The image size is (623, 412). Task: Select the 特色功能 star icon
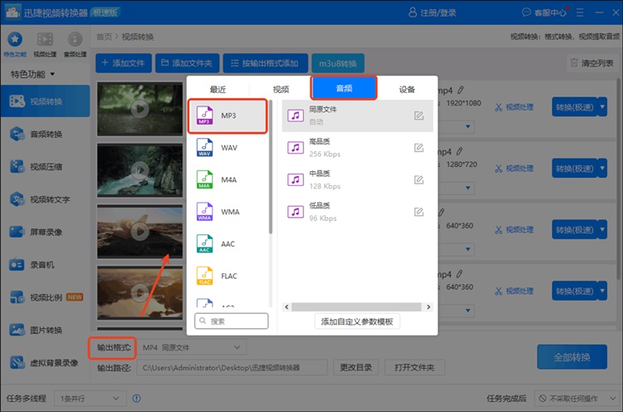tap(15, 39)
